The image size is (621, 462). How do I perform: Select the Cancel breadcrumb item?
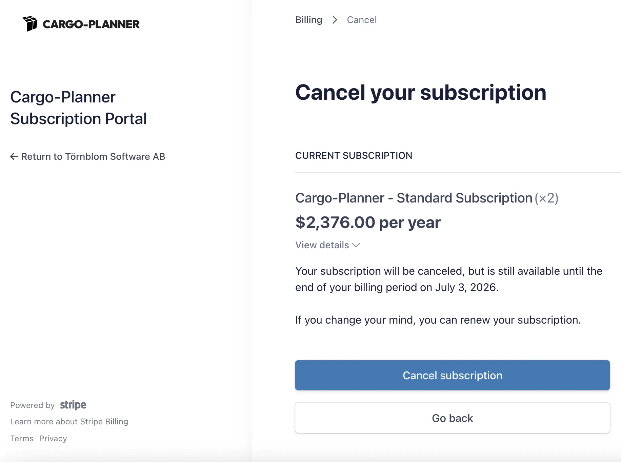[x=362, y=20]
